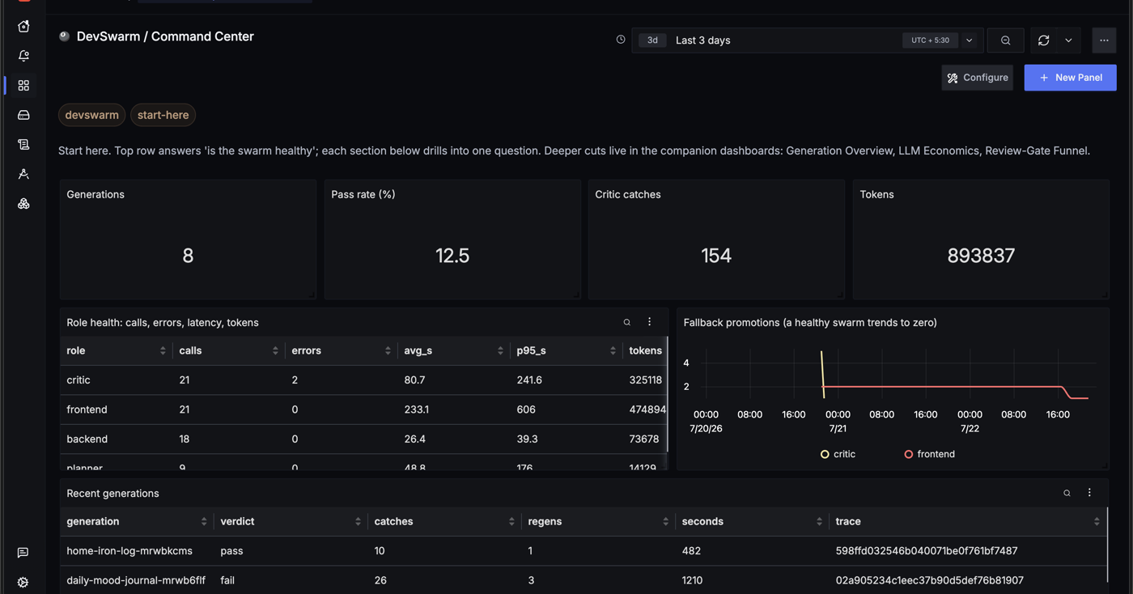Open the Alerts bell icon in sidebar

tap(23, 56)
